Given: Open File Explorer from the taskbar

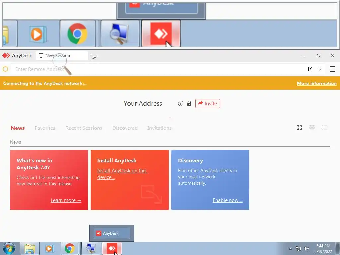Looking at the screenshot, I should [30, 249].
